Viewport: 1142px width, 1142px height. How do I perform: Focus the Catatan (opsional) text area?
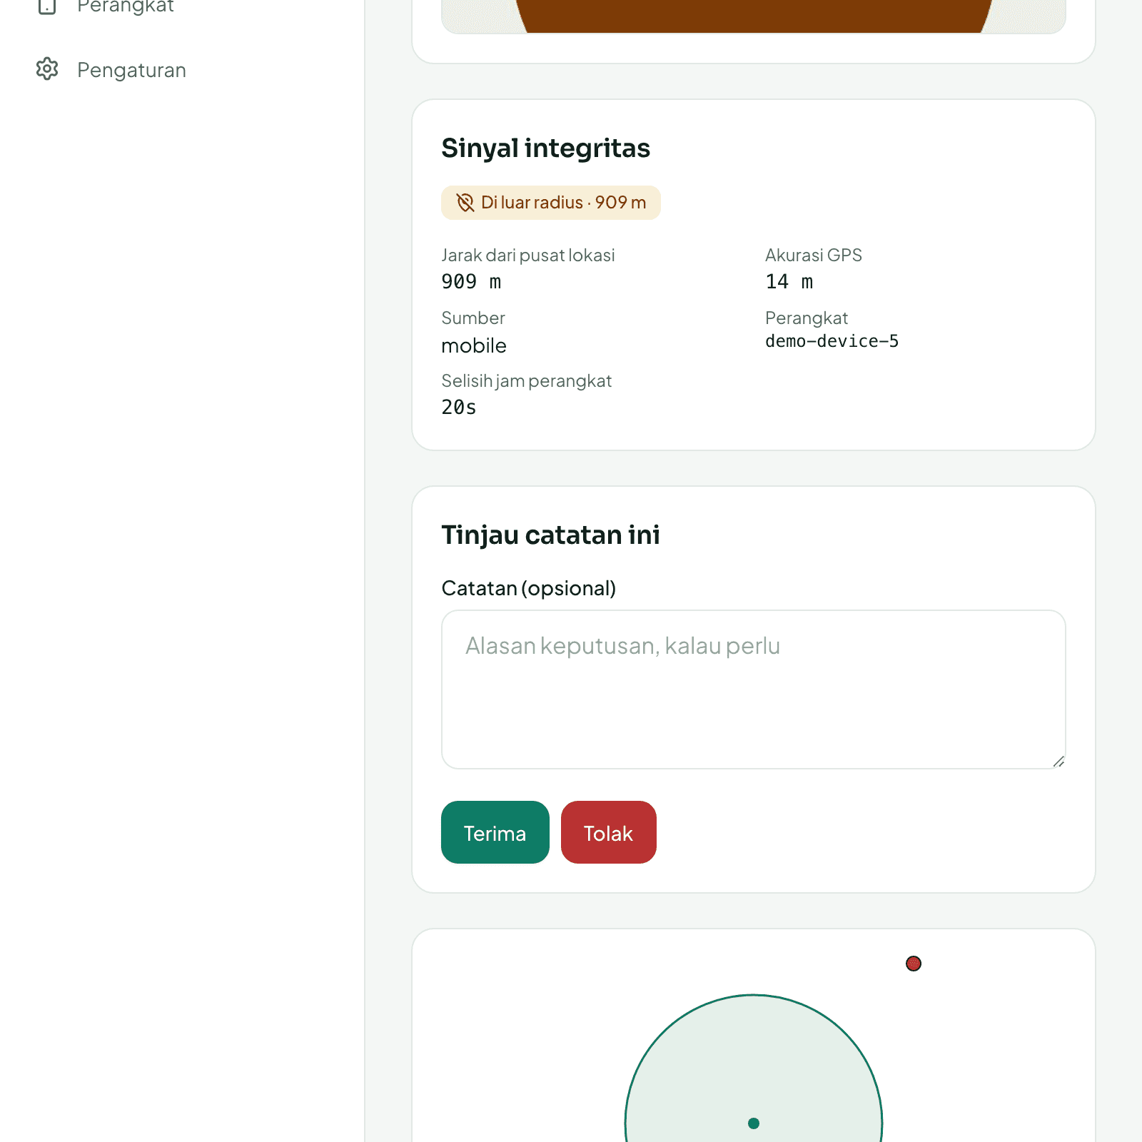(754, 689)
